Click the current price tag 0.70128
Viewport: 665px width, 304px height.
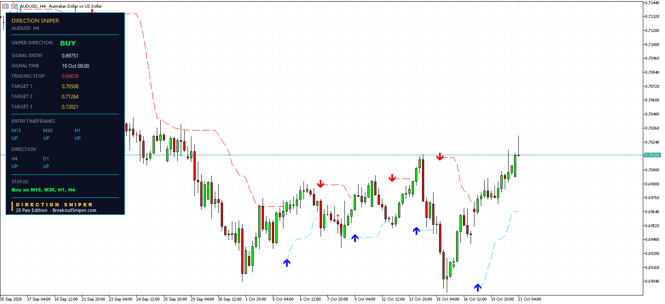652,155
